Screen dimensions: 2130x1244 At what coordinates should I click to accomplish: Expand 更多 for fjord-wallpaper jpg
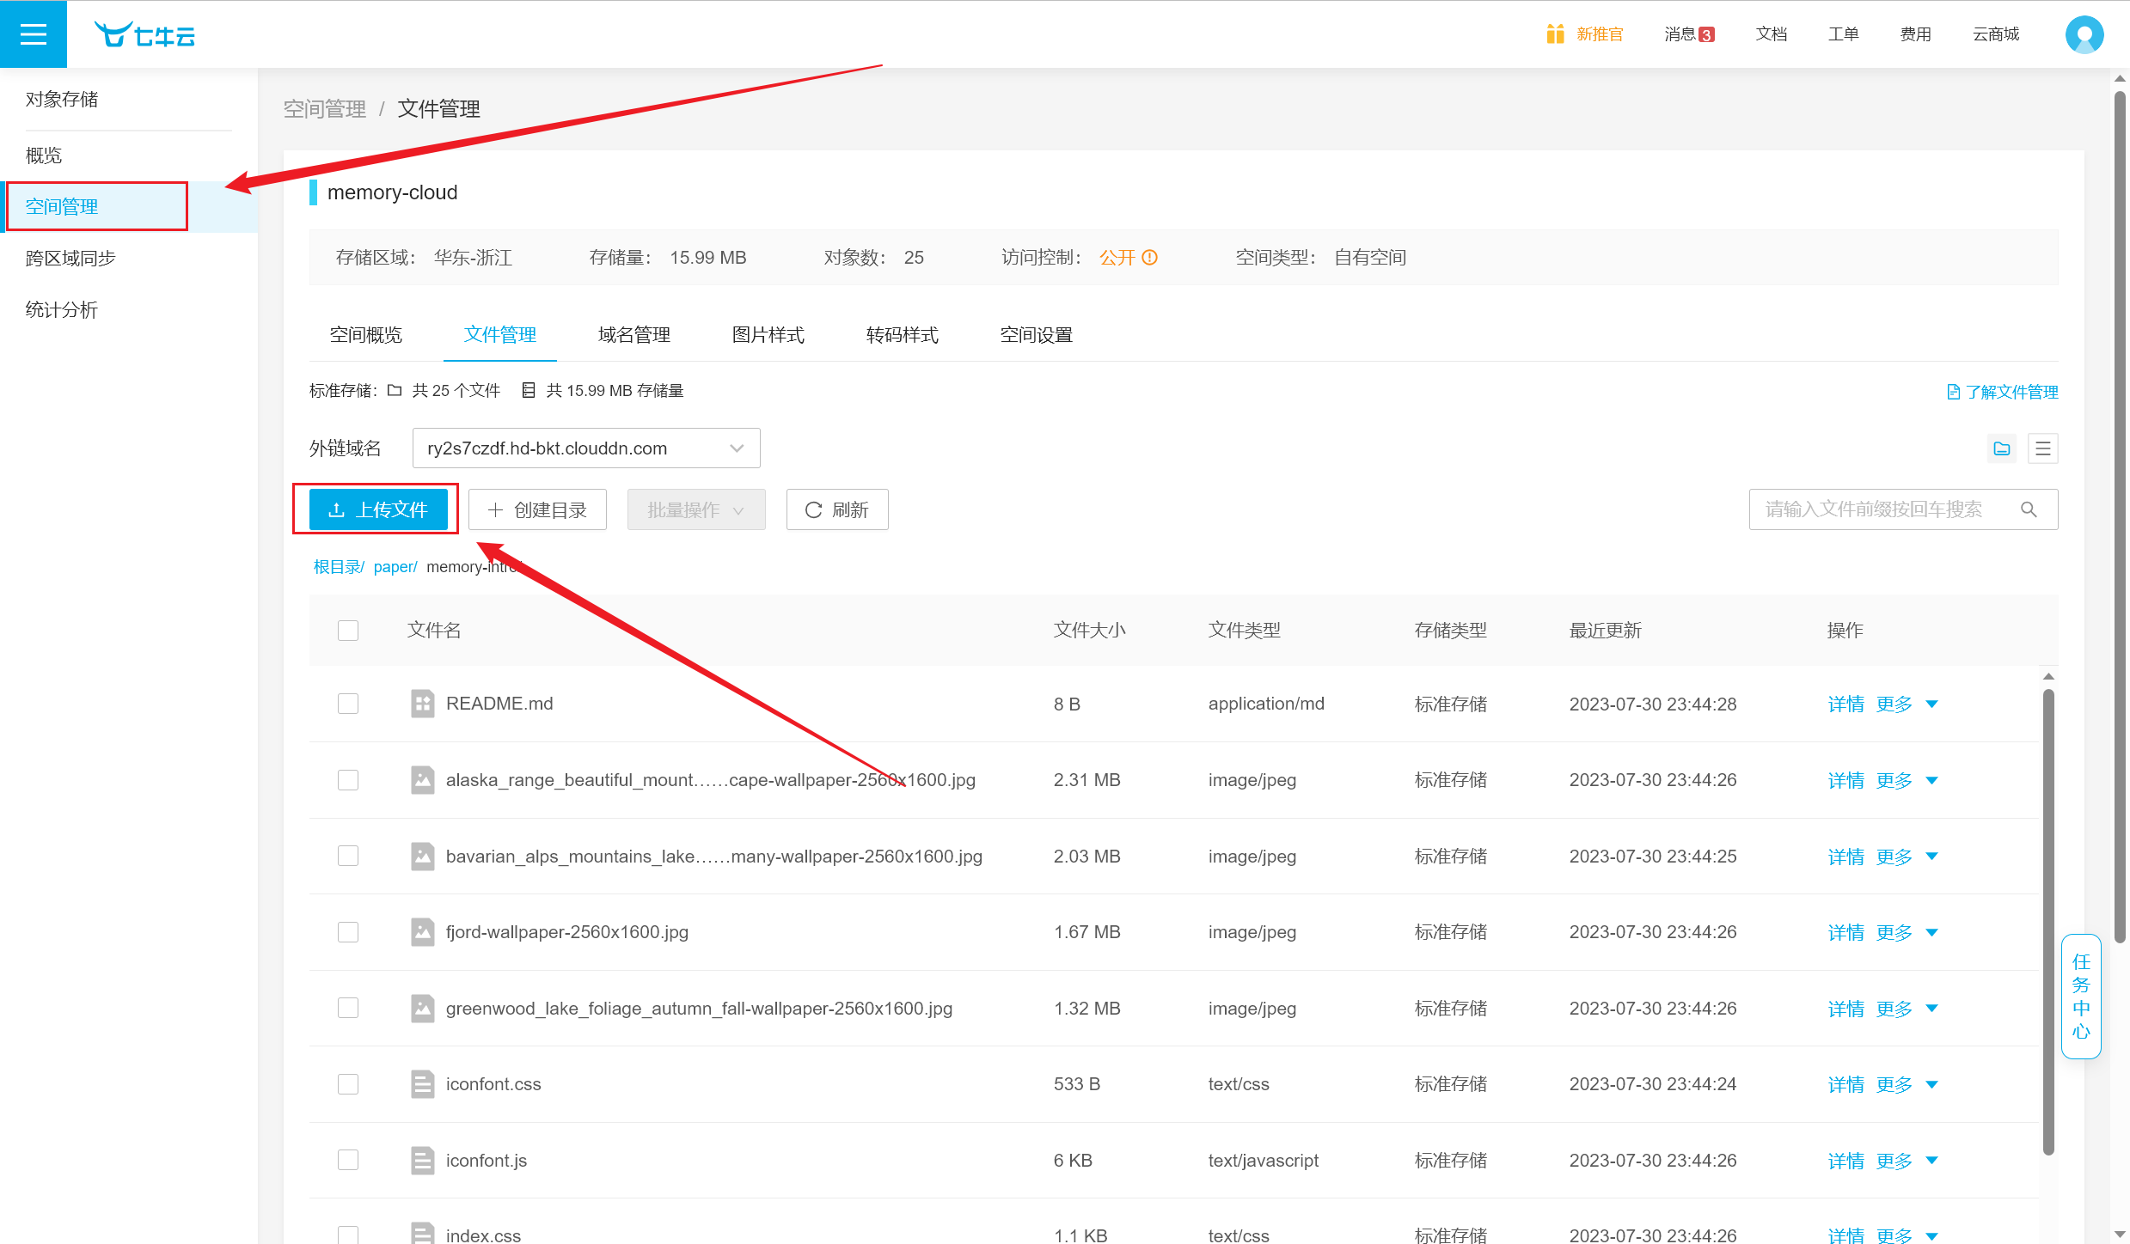tap(1907, 933)
